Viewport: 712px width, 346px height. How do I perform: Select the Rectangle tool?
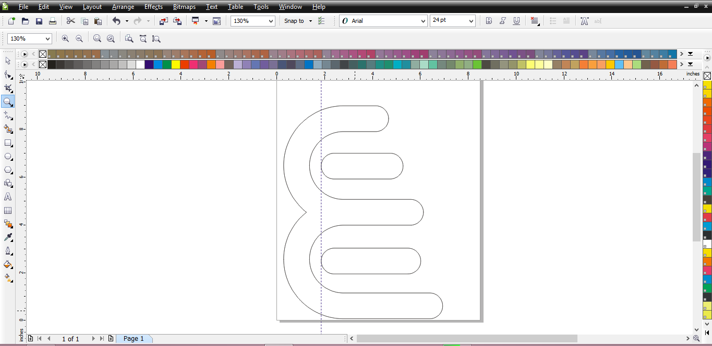(8, 143)
